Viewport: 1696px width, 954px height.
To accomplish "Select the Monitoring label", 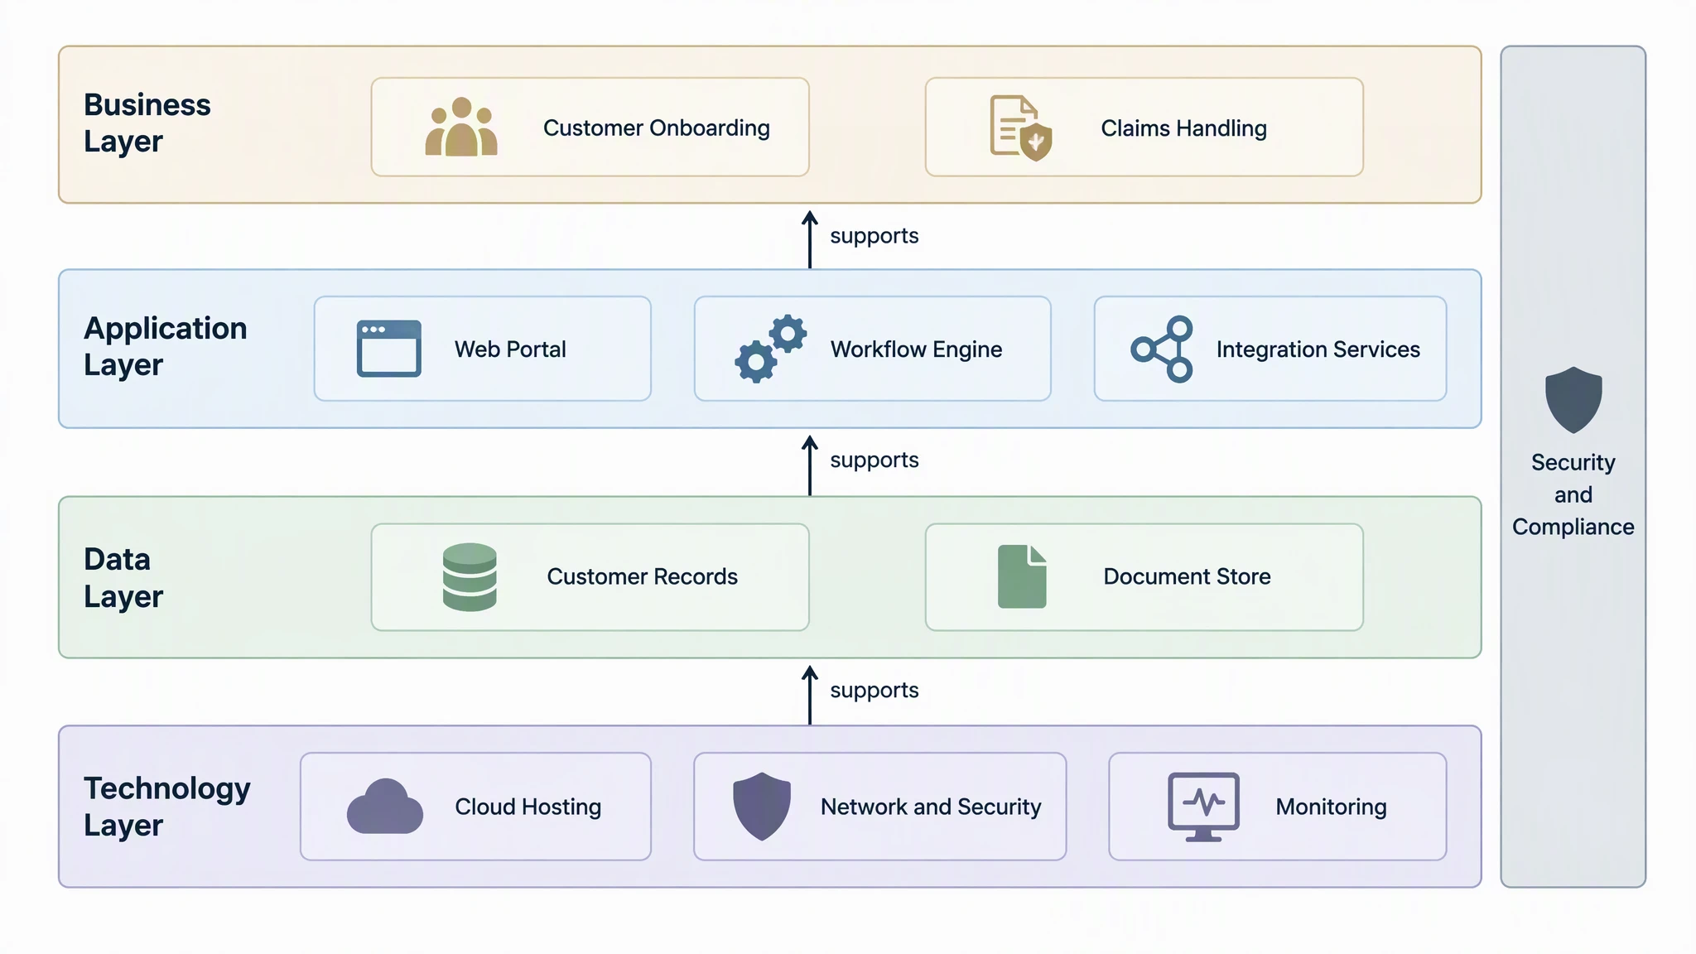I will [x=1332, y=807].
